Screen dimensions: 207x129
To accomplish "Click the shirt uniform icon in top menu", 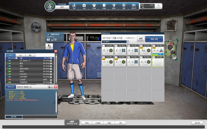I will (94, 5).
